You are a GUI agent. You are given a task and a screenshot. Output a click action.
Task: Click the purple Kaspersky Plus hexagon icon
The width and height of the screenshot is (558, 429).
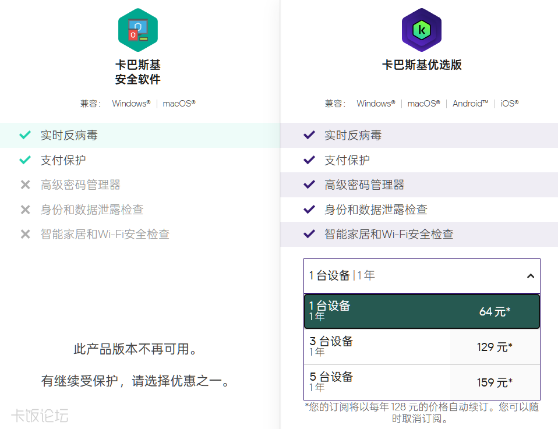tap(421, 30)
